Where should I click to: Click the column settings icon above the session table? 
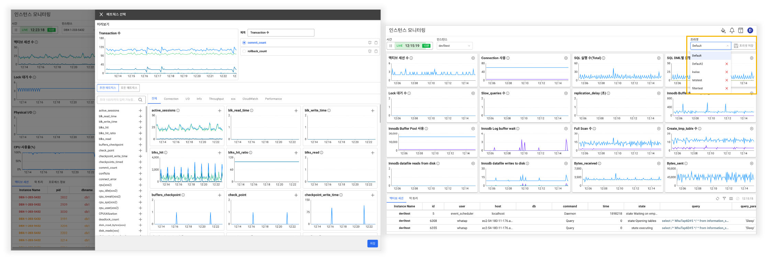[x=731, y=199]
